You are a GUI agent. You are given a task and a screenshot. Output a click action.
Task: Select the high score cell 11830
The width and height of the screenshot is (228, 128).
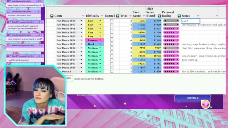coord(154,71)
